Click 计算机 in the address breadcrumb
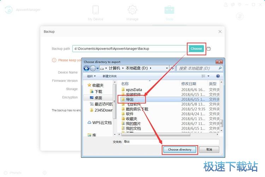Image resolution: width=265 pixels, height=177 pixels. [114, 68]
